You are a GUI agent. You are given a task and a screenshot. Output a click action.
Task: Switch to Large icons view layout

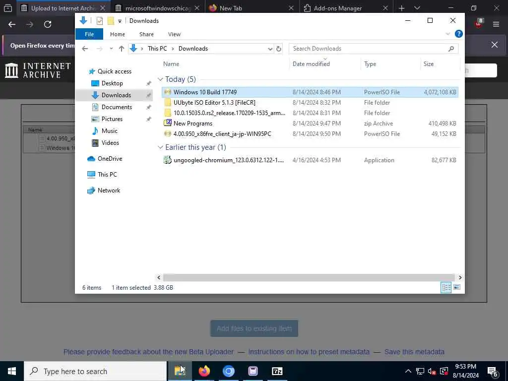pyautogui.click(x=456, y=287)
